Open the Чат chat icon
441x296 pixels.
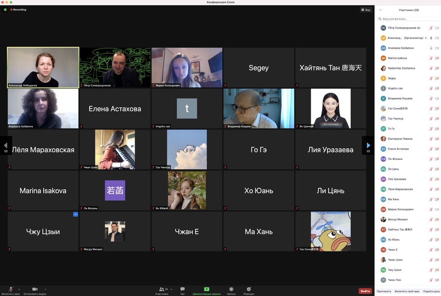pyautogui.click(x=182, y=289)
